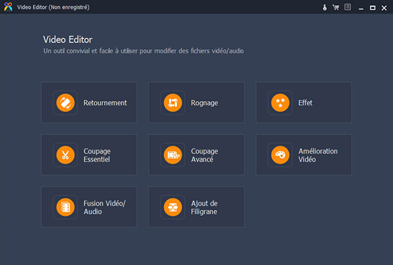The width and height of the screenshot is (393, 265).
Task: Minimize the Video Editor window
Action: pos(361,8)
